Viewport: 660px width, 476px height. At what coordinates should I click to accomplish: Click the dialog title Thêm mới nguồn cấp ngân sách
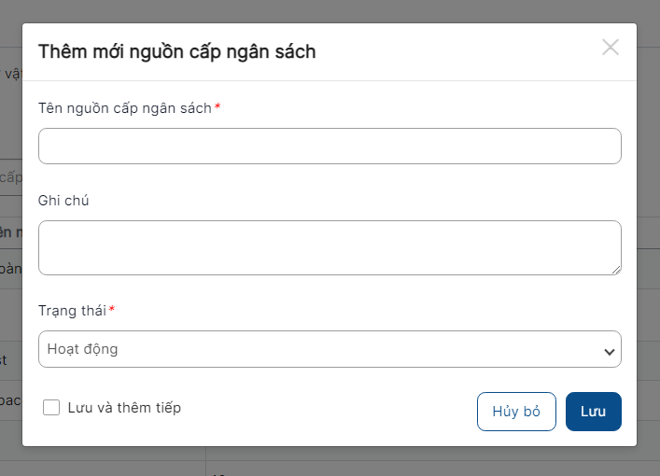[x=176, y=51]
